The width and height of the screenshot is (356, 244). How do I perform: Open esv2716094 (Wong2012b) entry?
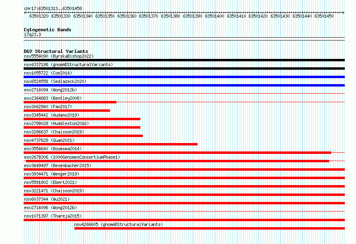50,90
